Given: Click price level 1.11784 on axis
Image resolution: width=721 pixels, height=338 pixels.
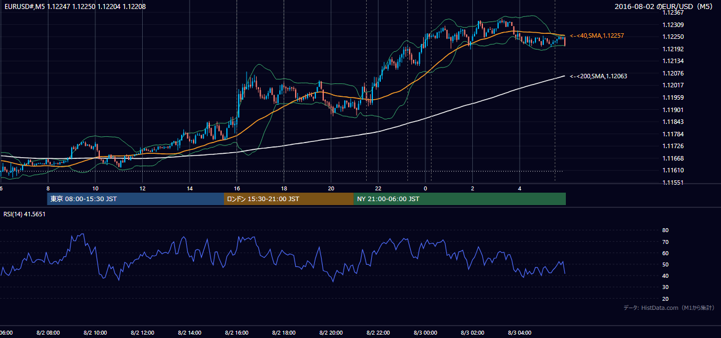Looking at the screenshot, I should point(672,134).
